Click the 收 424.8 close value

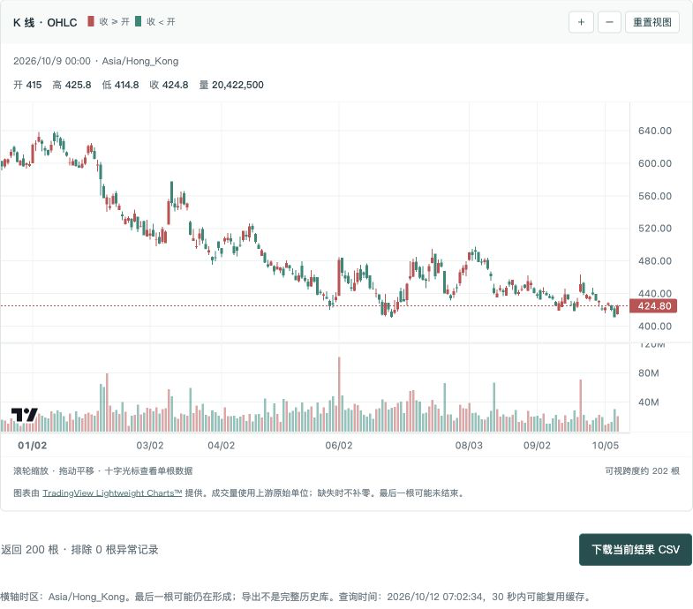[169, 85]
